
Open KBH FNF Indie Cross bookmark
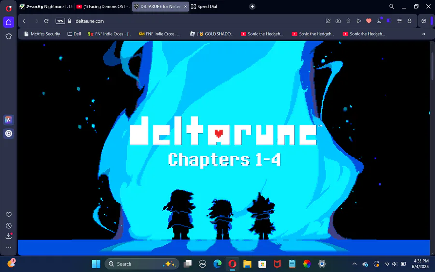159,34
